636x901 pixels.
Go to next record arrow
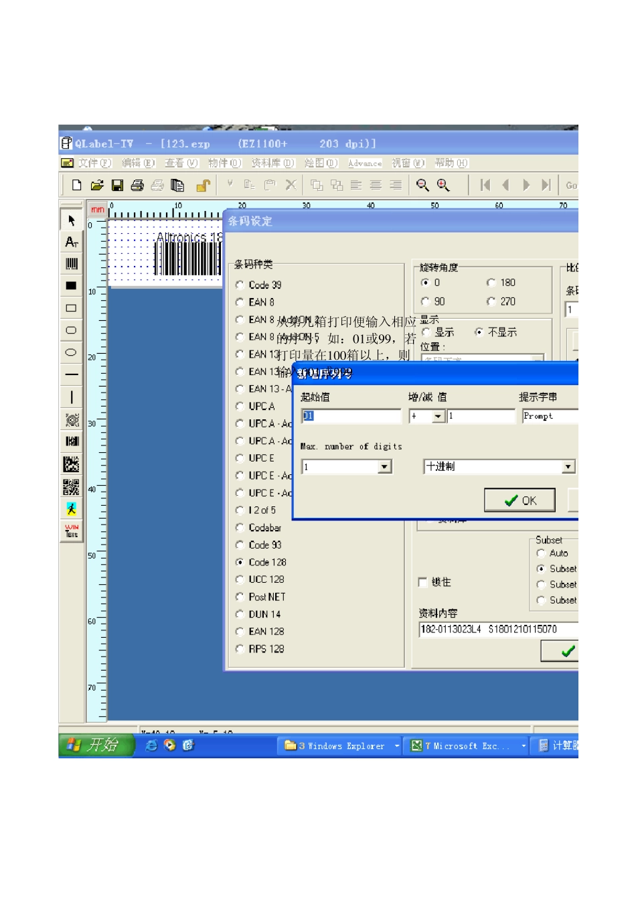pos(526,185)
